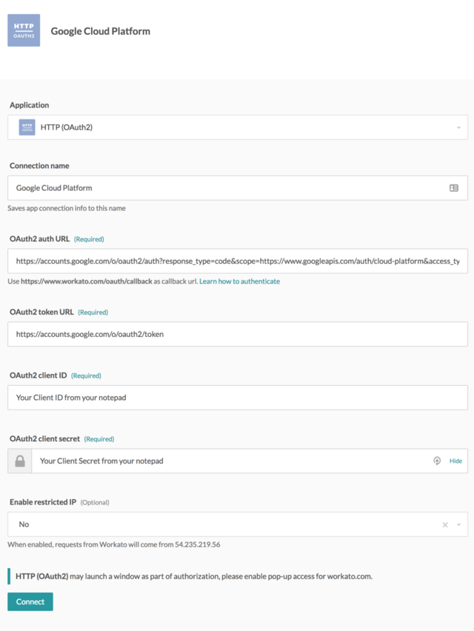This screenshot has width=474, height=631.
Task: Click the Connect button
Action: 30,601
